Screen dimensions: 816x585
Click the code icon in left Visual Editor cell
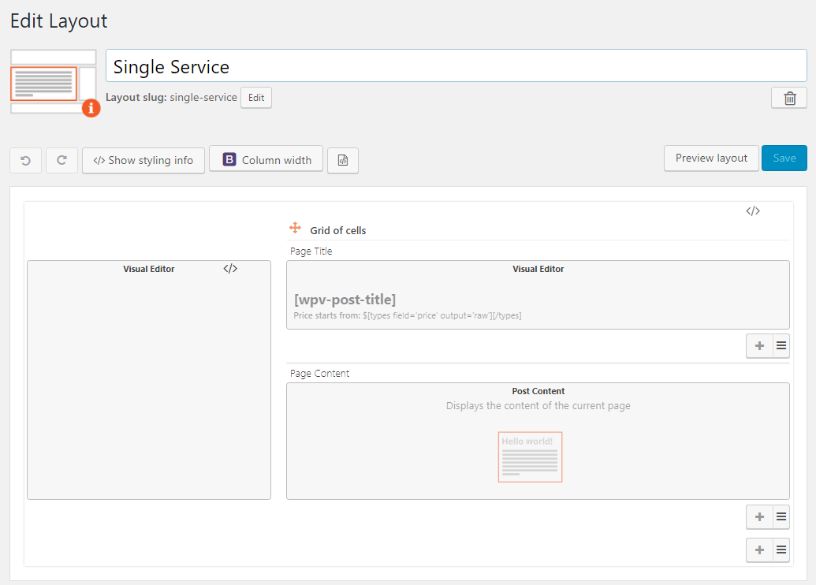(x=230, y=269)
